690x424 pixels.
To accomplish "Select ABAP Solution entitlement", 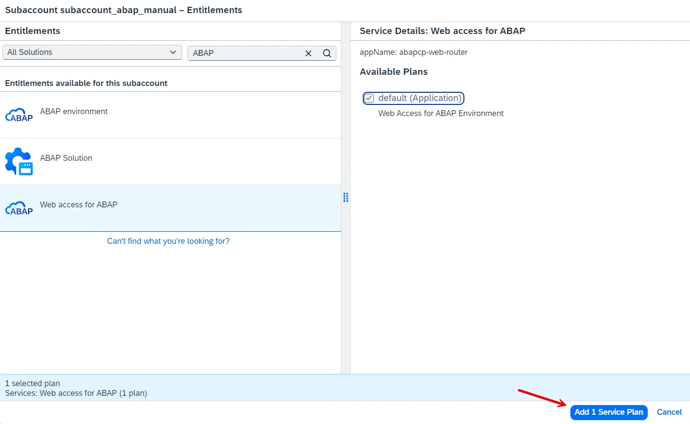I will tap(170, 162).
